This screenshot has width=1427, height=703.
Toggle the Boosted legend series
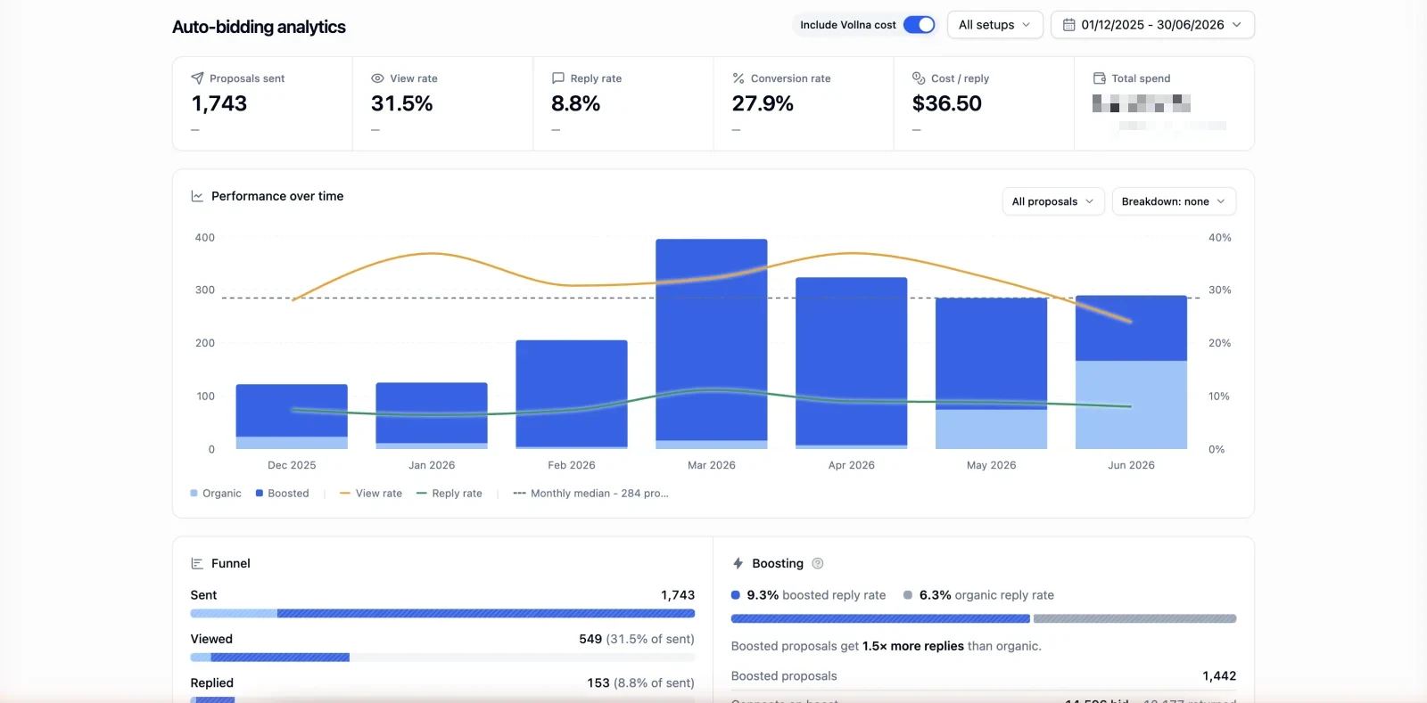click(282, 494)
